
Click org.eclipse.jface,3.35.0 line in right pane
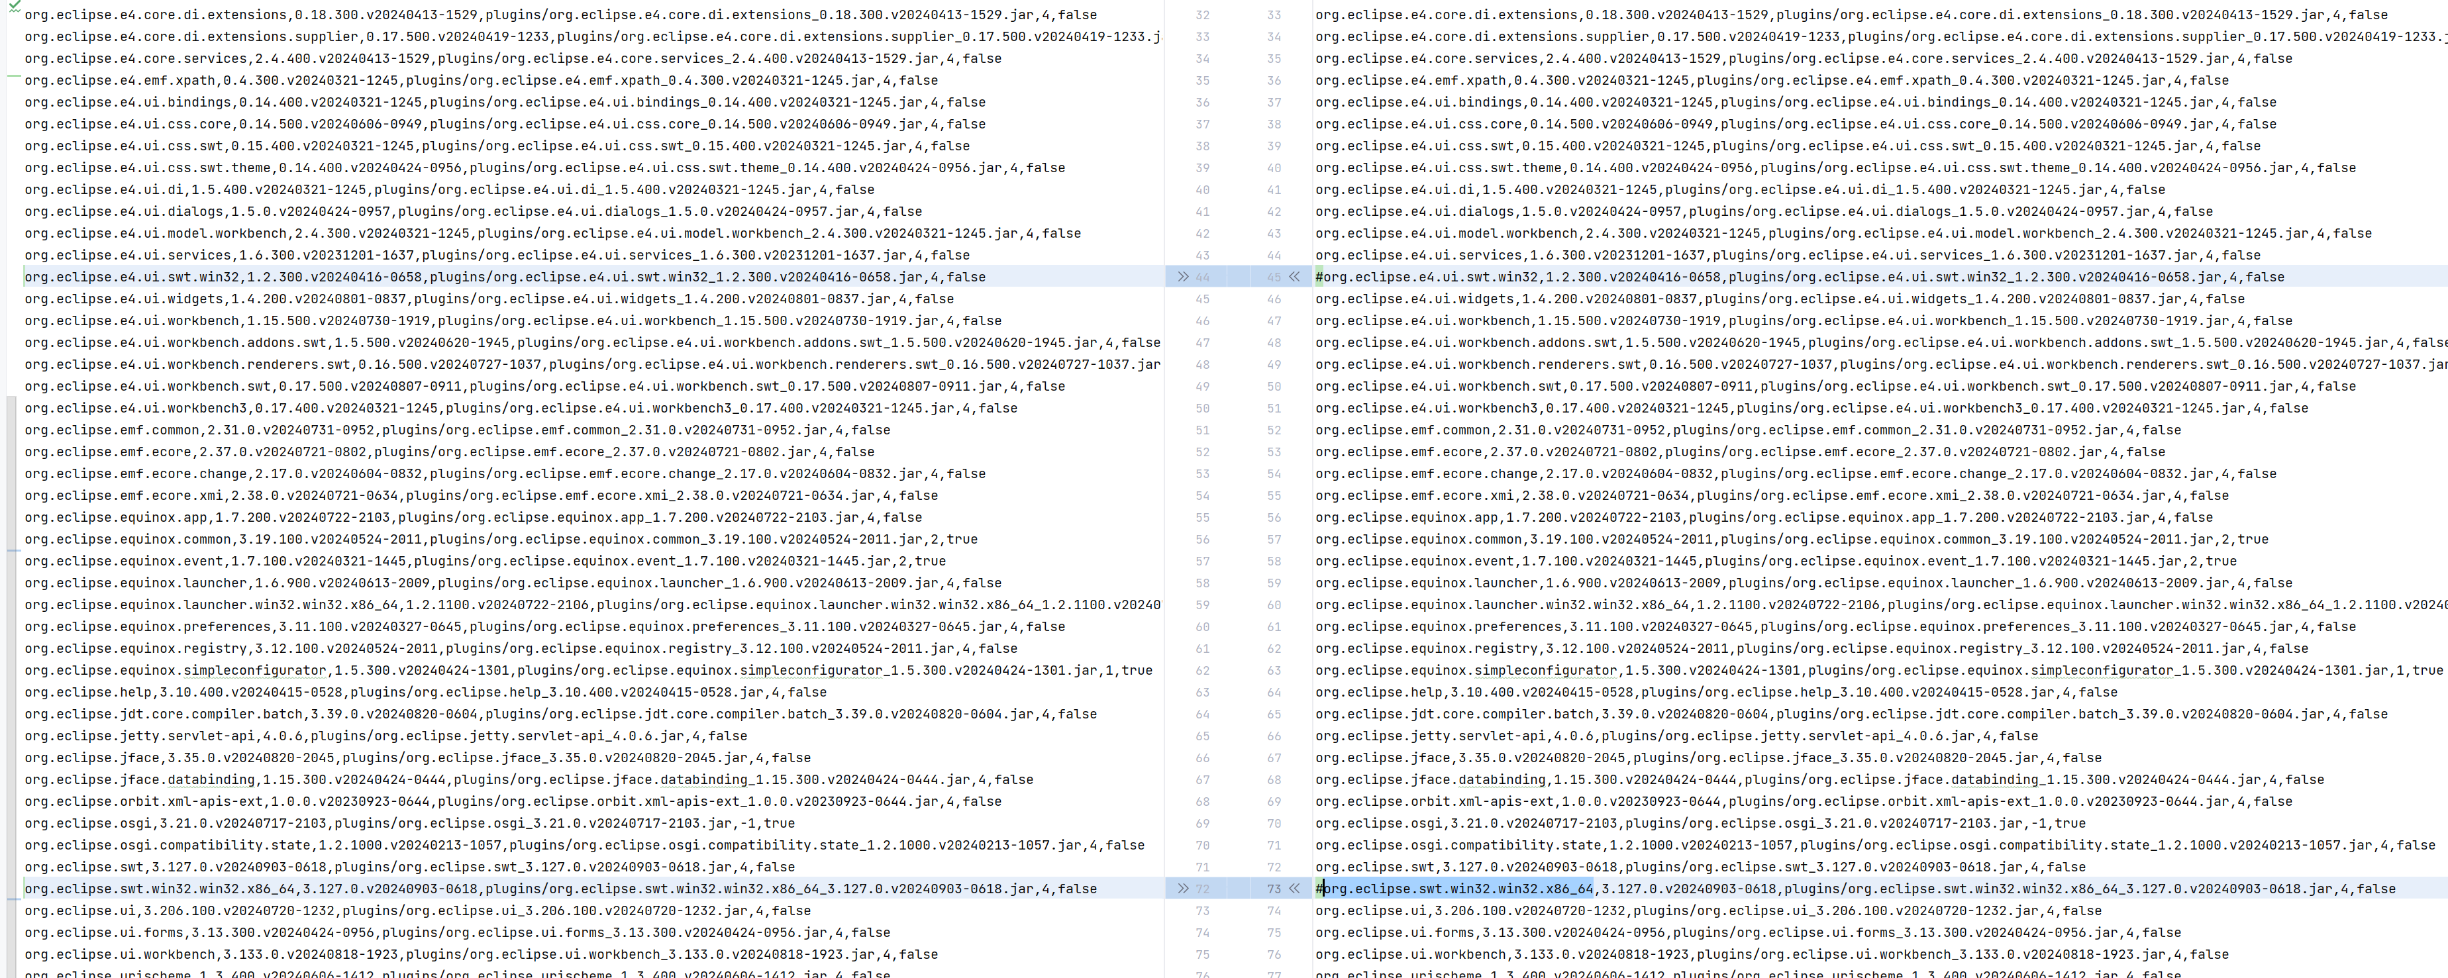1709,758
